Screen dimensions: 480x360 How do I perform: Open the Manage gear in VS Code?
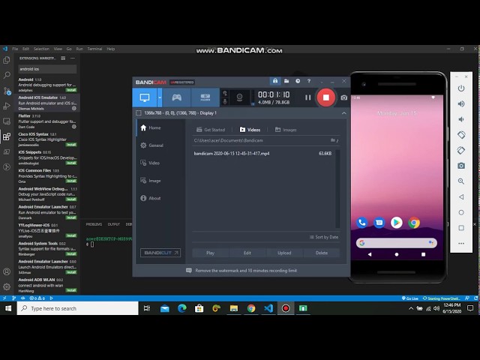(7, 286)
